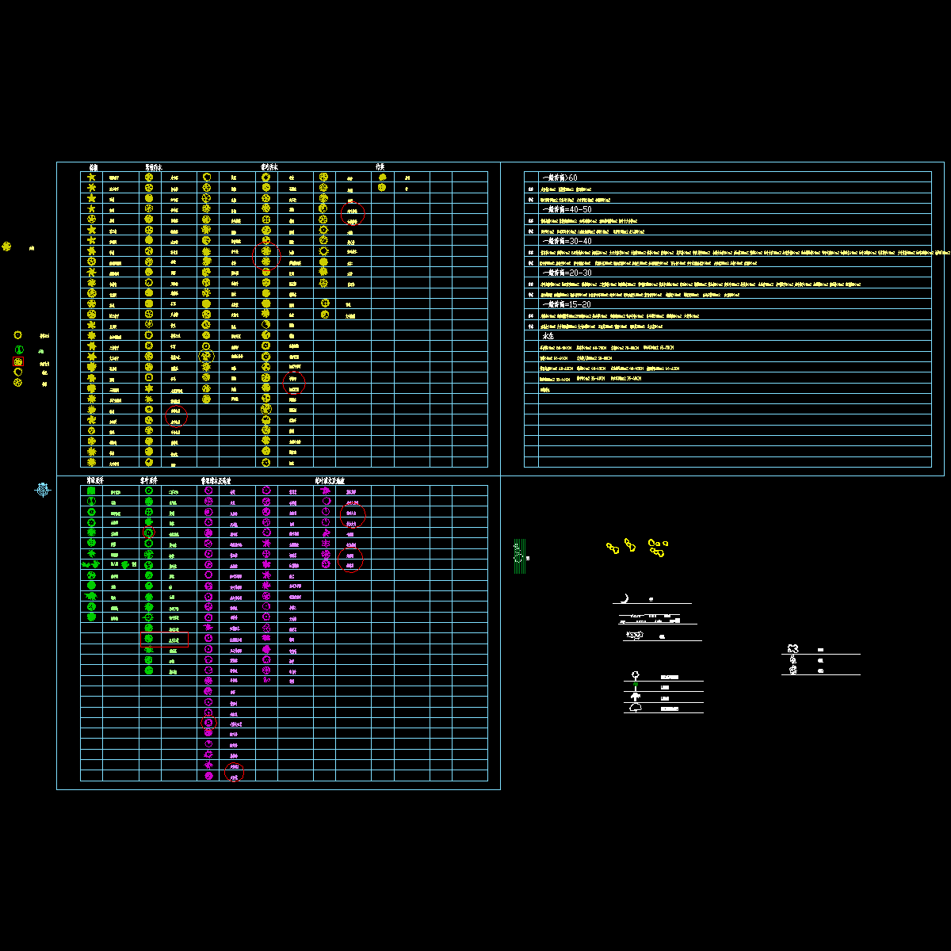Pick the heading text ending in =30-40
951x951 pixels.
click(567, 241)
